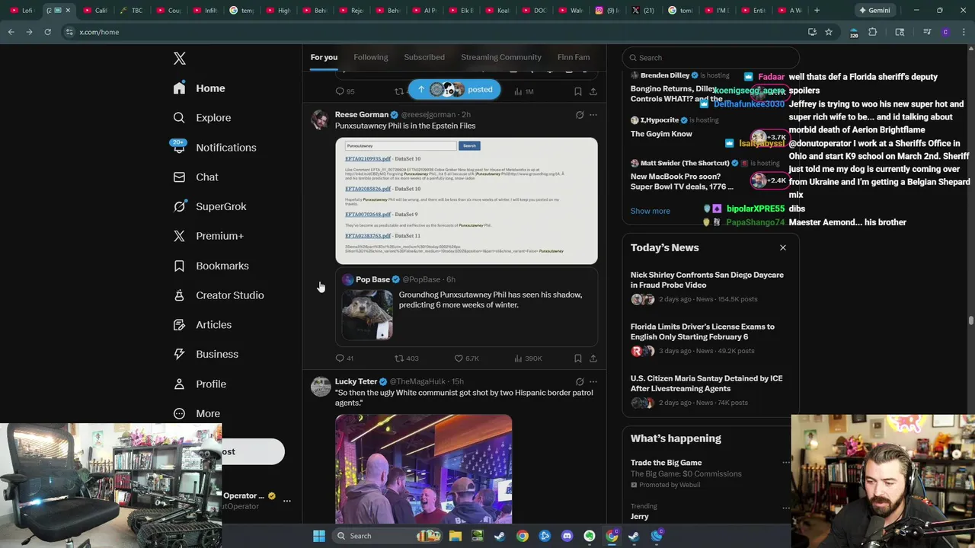Share Reese Gorman's post
Screen dimensions: 975x548
pos(593,358)
